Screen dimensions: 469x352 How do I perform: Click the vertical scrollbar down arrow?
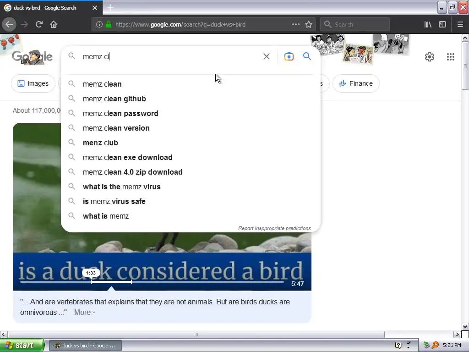pyautogui.click(x=465, y=326)
